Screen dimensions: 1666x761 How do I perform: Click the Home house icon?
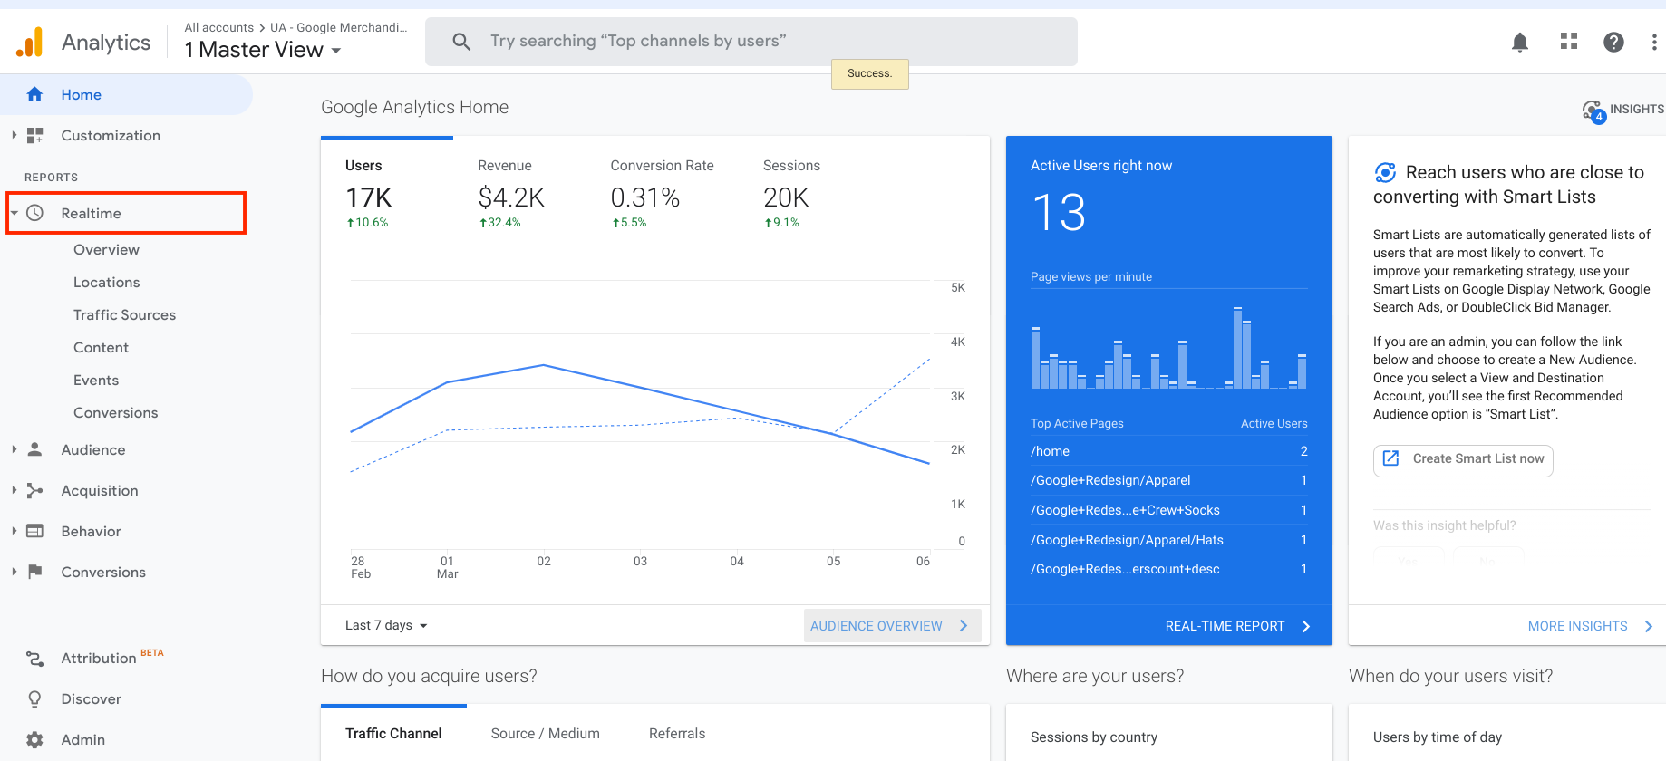point(34,94)
